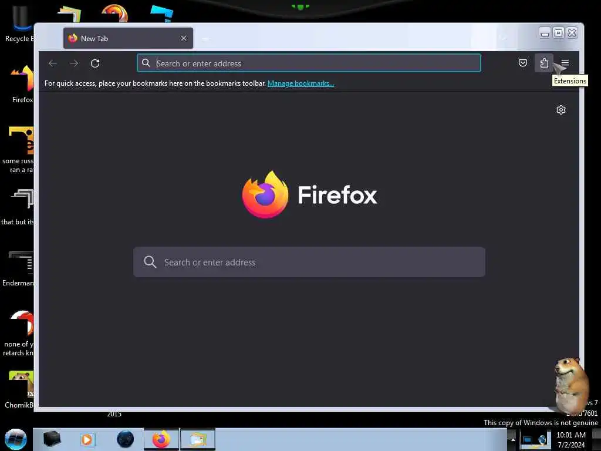The height and width of the screenshot is (451, 601).
Task: Focus the address bar at top
Action: (309, 63)
